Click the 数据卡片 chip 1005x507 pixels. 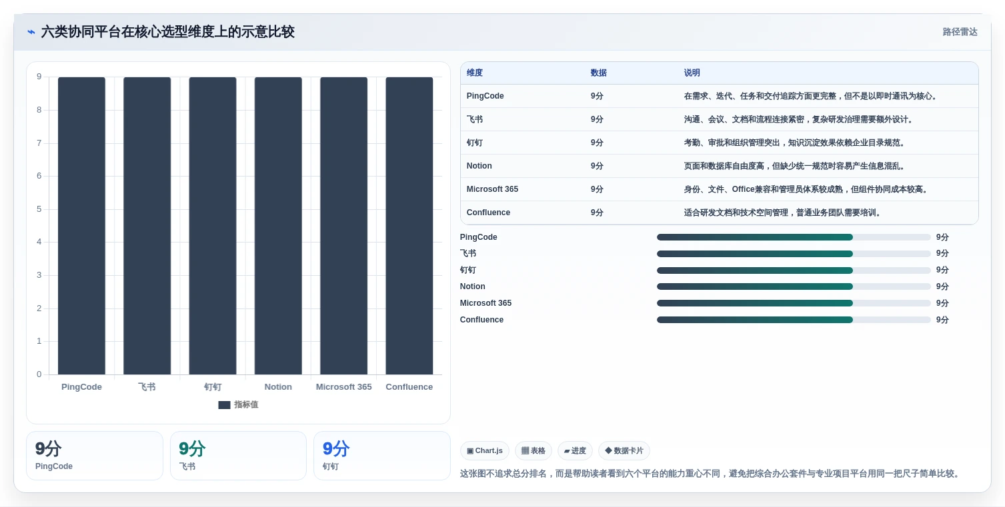tap(624, 451)
